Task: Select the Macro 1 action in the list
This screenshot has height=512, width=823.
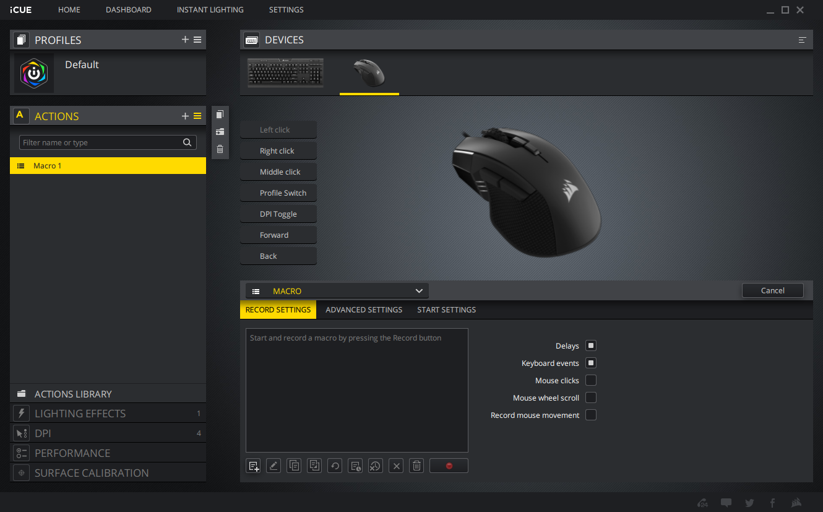Action: (x=108, y=166)
